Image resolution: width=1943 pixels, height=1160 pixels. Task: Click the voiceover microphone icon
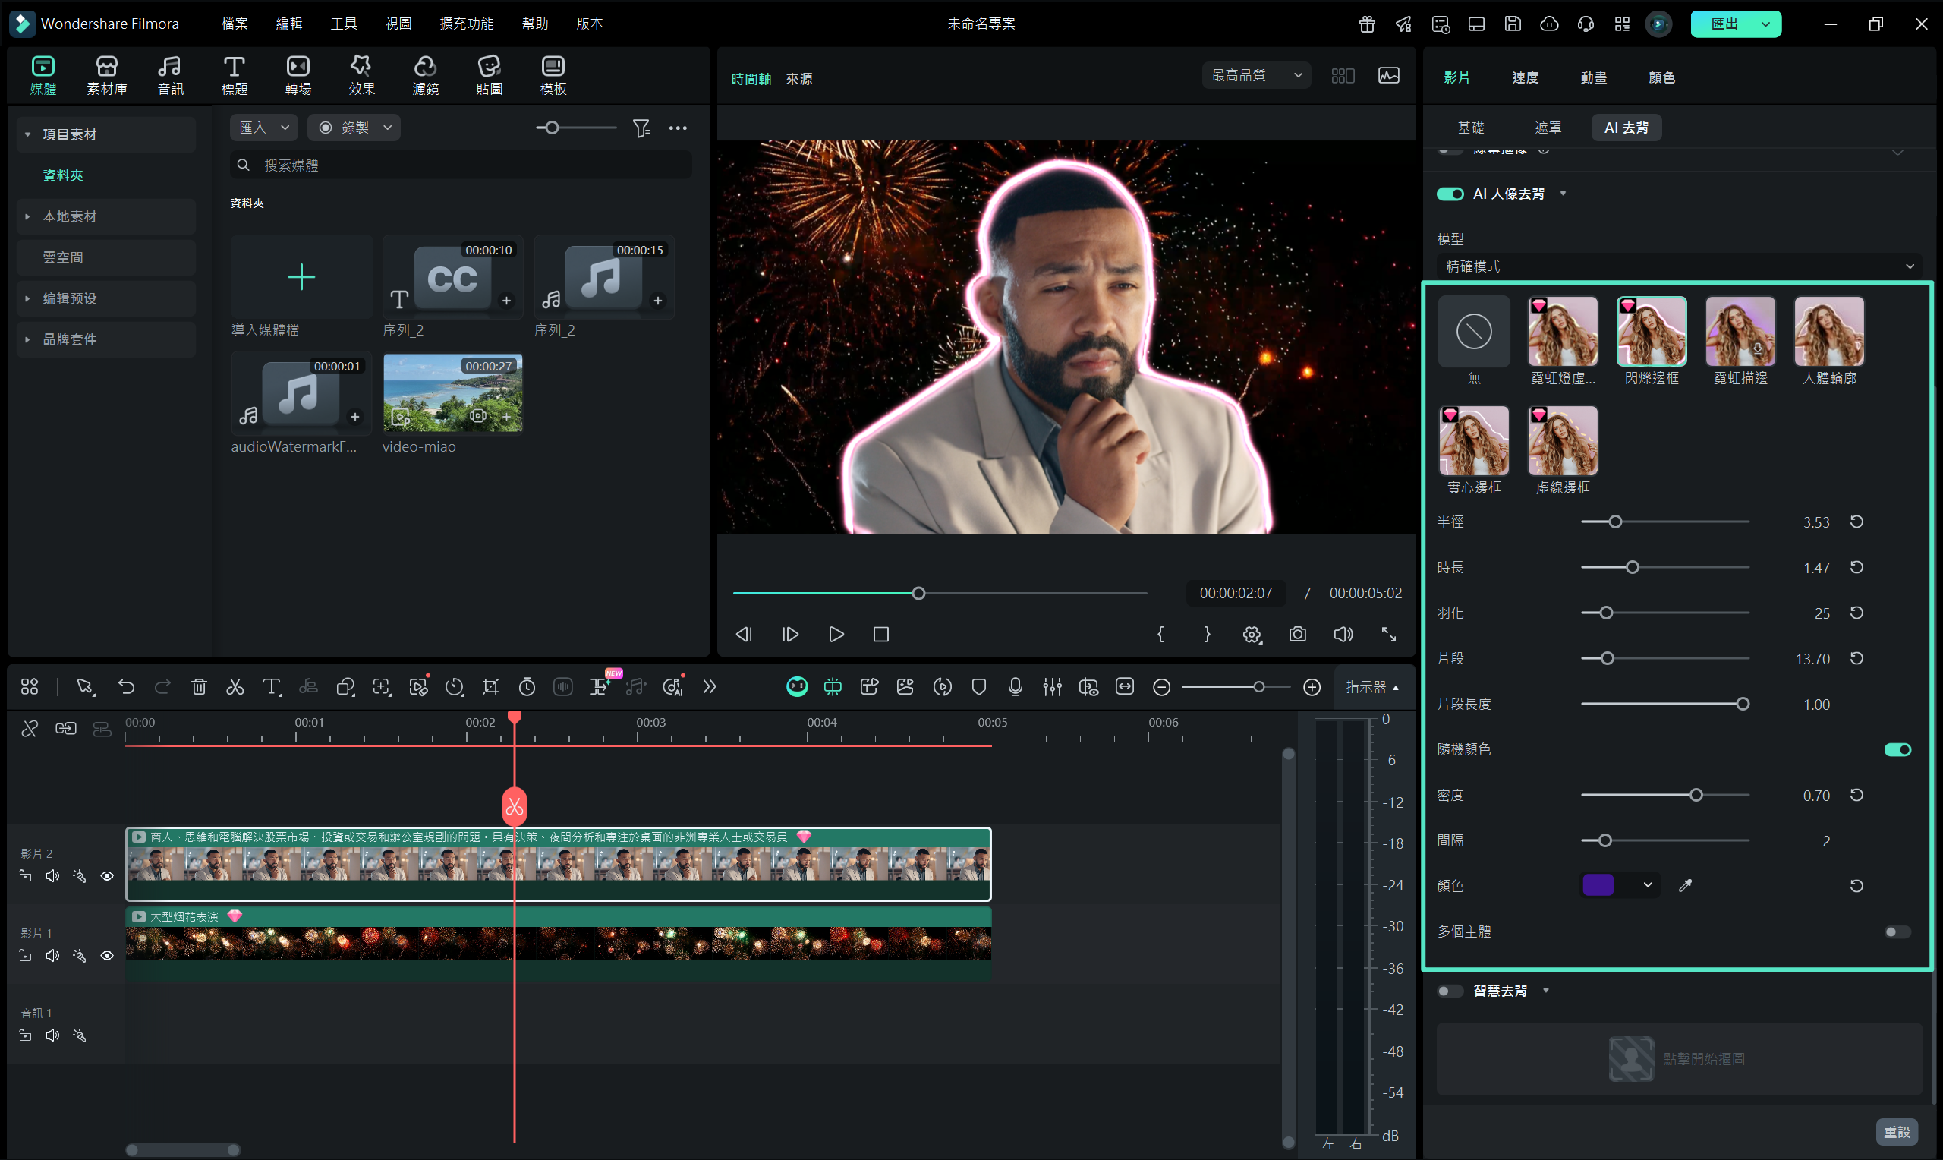tap(1015, 687)
